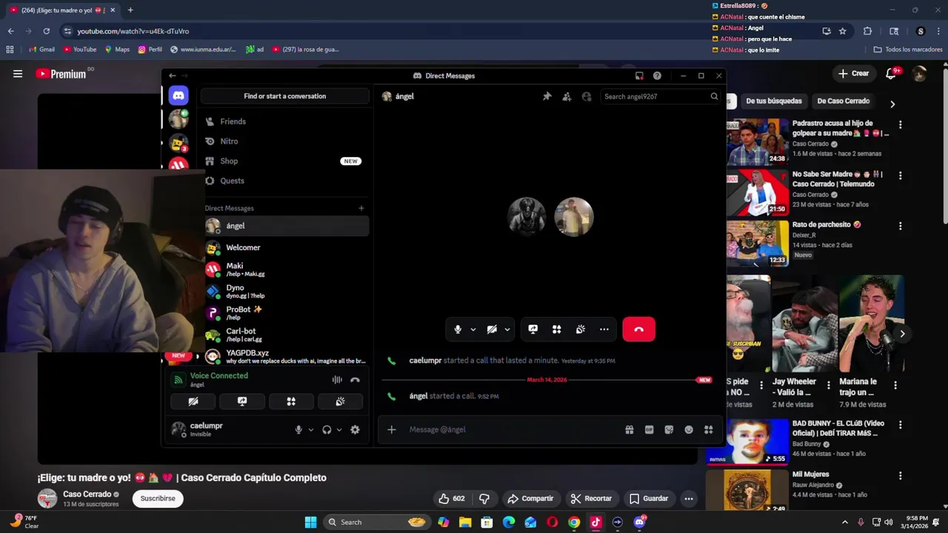The image size is (948, 533).
Task: Select De Caso Cerrado filter chip
Action: coord(843,101)
